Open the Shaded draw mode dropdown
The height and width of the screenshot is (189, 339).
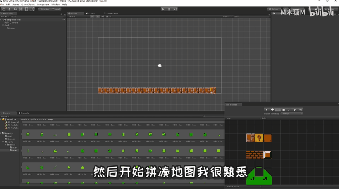coord(78,17)
